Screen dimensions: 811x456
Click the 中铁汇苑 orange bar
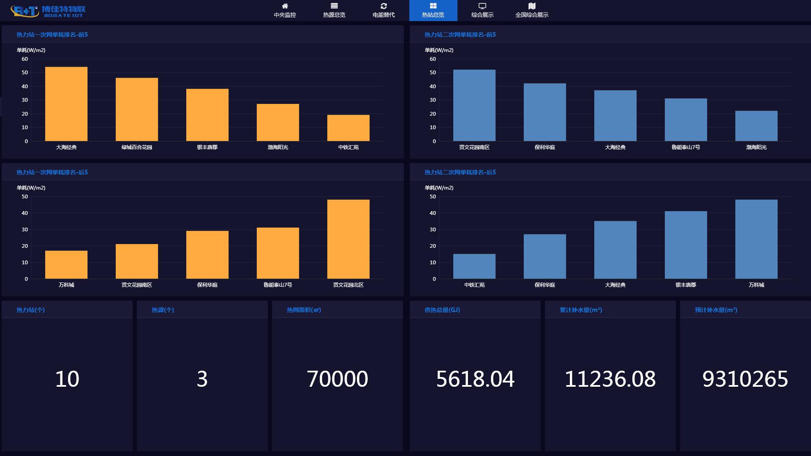tap(348, 128)
